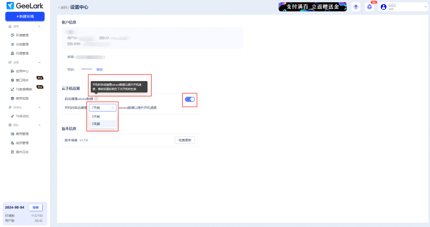Viewport: 430px width, 227px height.
Task: Open 推荐奖励 in the sidebar
Action: click(x=22, y=98)
